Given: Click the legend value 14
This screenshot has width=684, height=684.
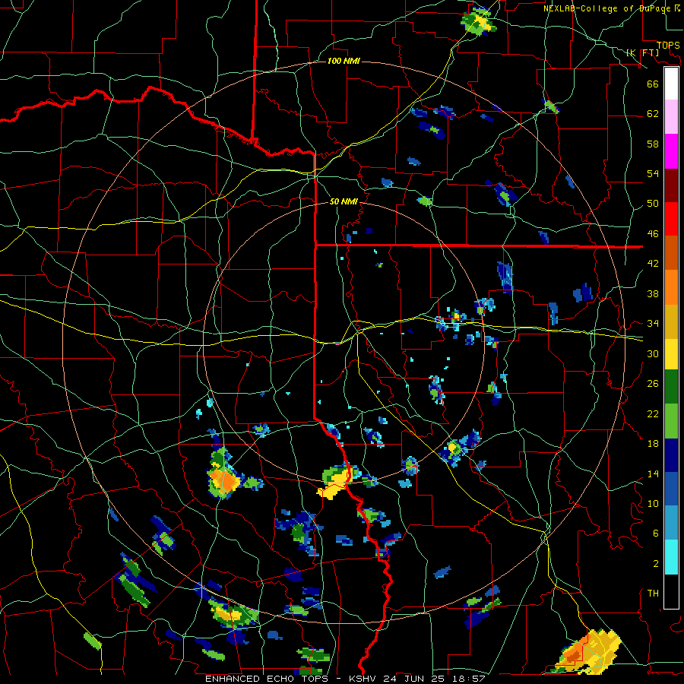Looking at the screenshot, I should (653, 473).
